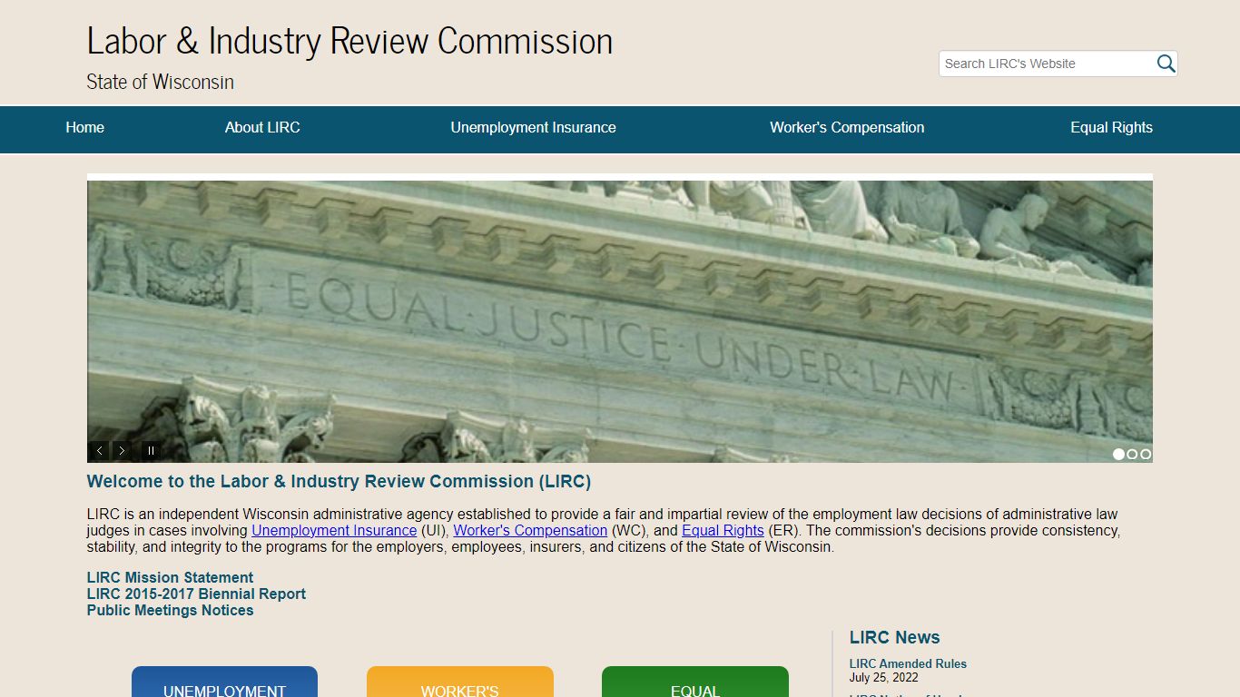1240x697 pixels.
Task: Open Unemployment Insurance nav menu
Action: [x=533, y=128]
